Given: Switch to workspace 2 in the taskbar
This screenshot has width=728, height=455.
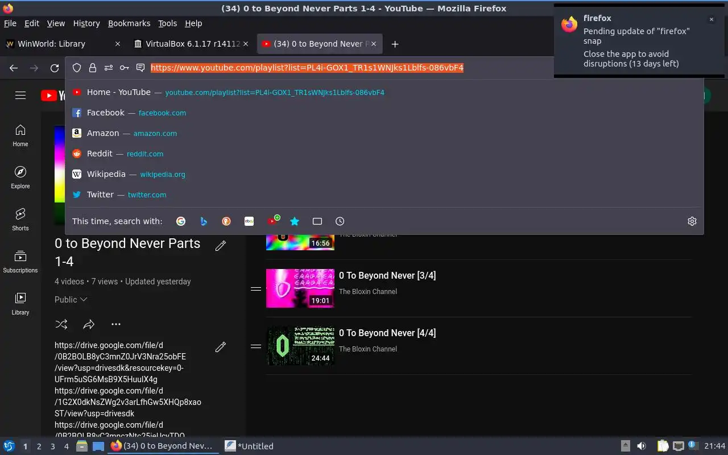Looking at the screenshot, I should (39, 446).
